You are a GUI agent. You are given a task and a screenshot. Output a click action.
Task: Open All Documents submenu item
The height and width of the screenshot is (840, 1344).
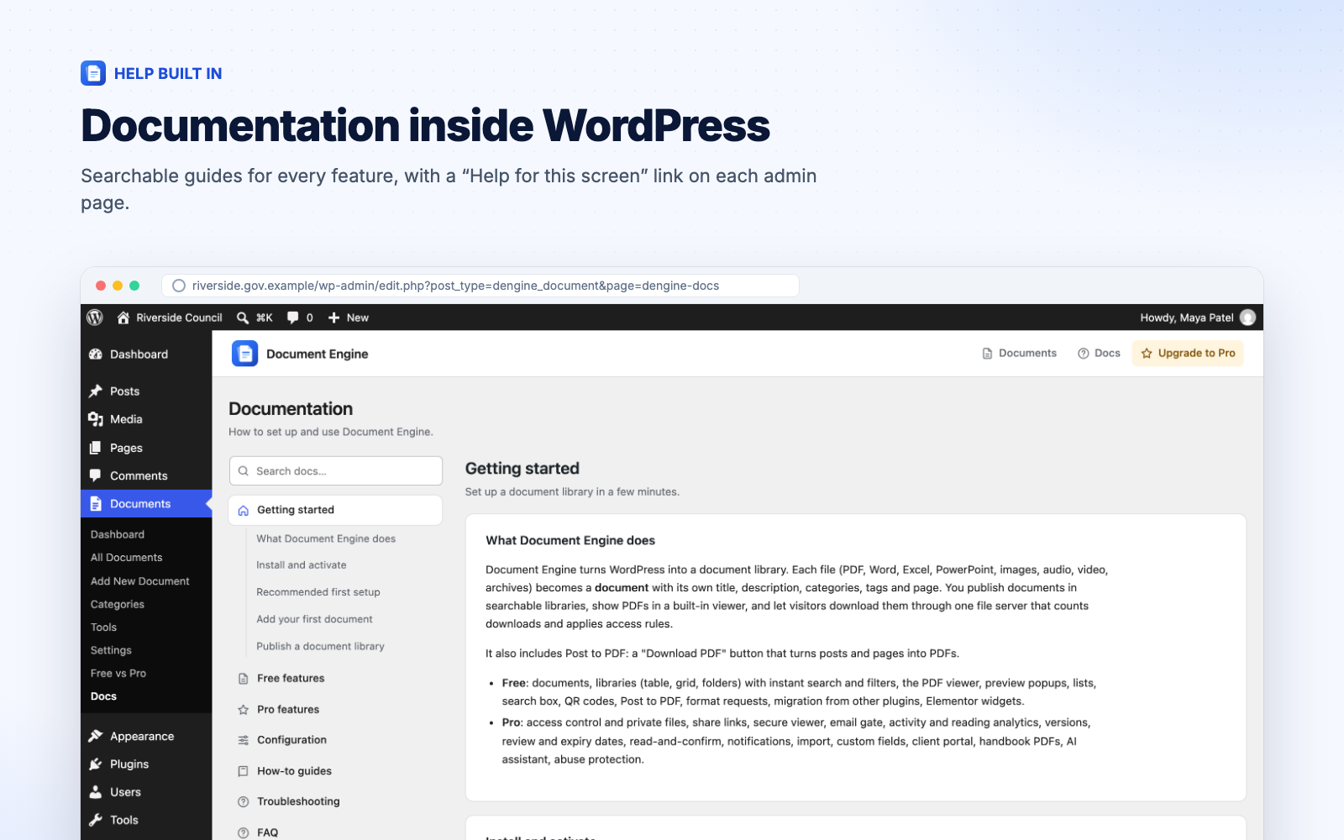pyautogui.click(x=127, y=558)
